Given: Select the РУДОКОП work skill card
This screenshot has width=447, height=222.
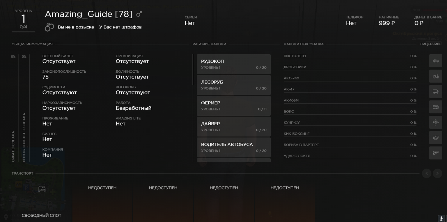Looking at the screenshot, I should [234, 64].
